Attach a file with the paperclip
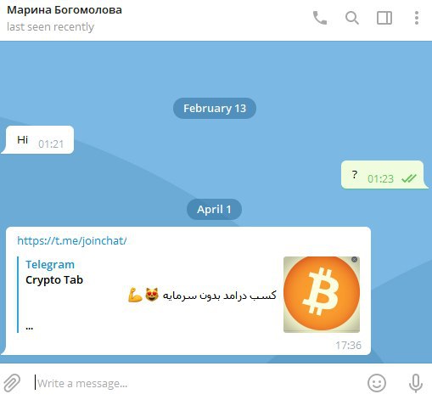Screen dimensions: 432x400 click(12, 383)
